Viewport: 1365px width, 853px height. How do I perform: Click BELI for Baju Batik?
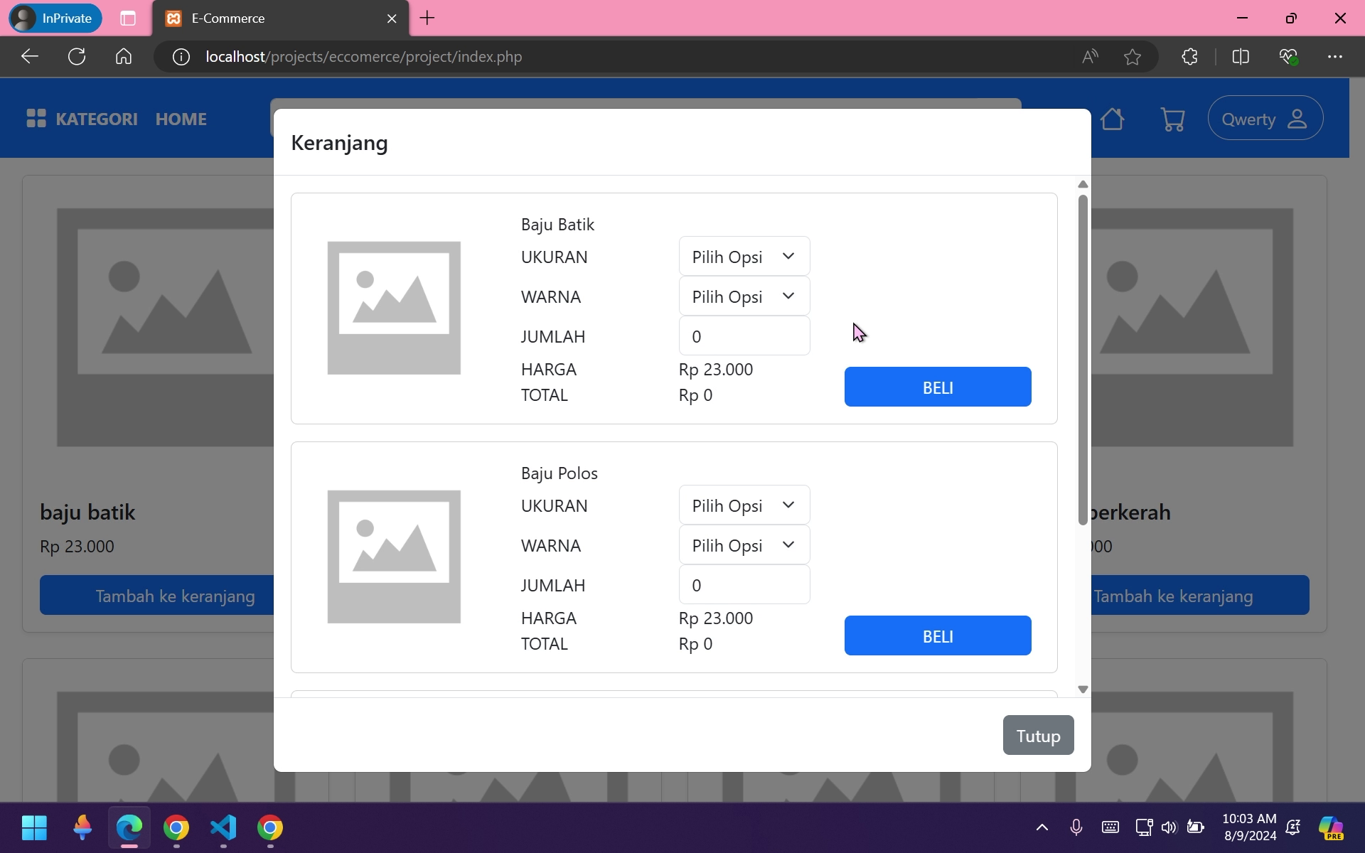point(938,387)
